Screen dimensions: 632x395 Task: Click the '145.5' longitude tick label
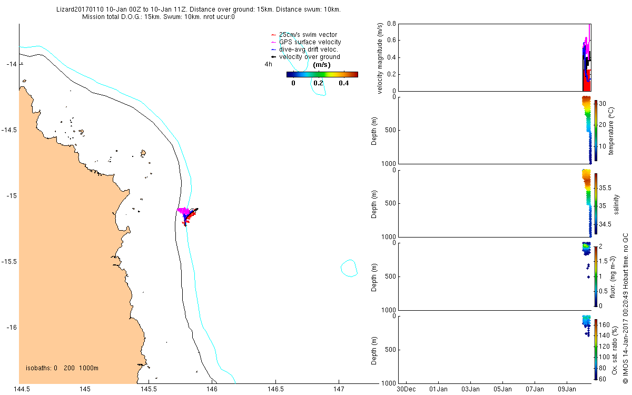[149, 390]
